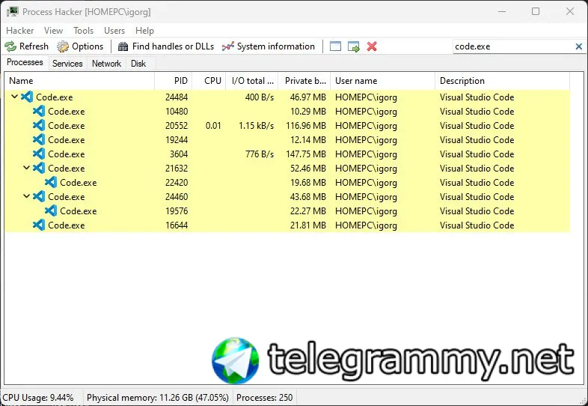Screen dimensions: 588x406
Task: Click I/O value 1.15 kB/s
Action: pos(256,125)
